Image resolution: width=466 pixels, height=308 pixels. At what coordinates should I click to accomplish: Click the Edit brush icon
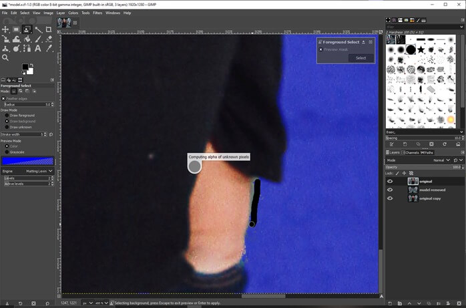coord(392,144)
